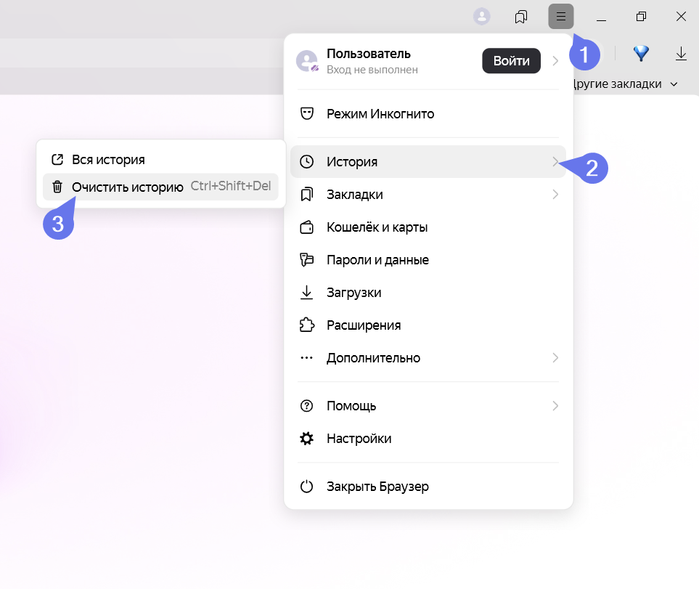Select Закрыть Браузер at menu bottom

377,487
